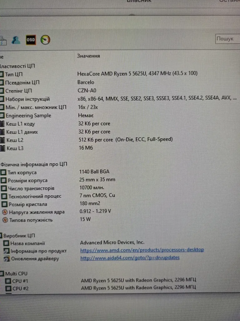Click the Engineering Sample row icon
Viewport: 240px width, 321px height.
(2, 116)
